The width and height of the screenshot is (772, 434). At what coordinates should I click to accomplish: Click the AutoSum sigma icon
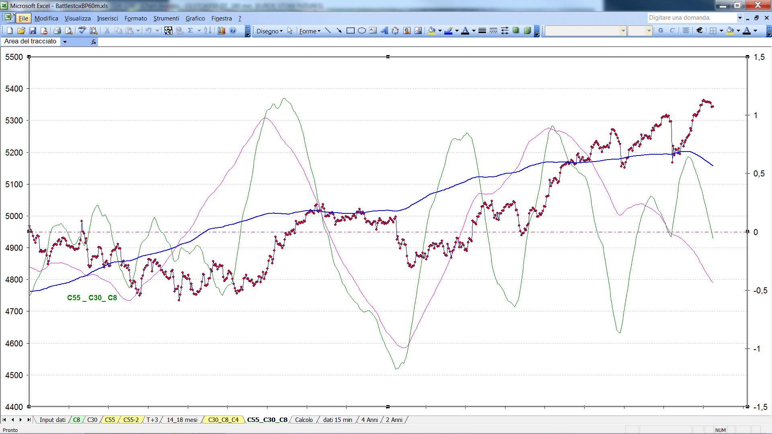(191, 31)
